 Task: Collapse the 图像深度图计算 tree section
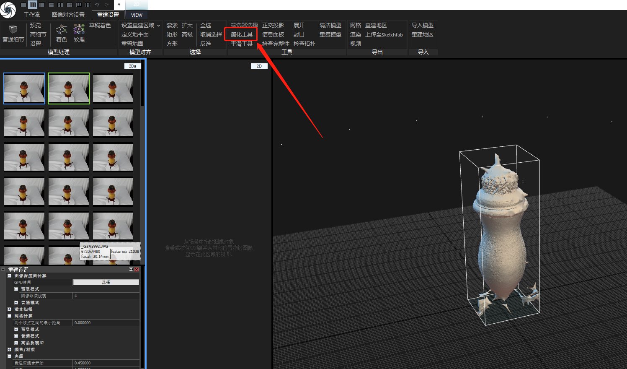pos(9,275)
